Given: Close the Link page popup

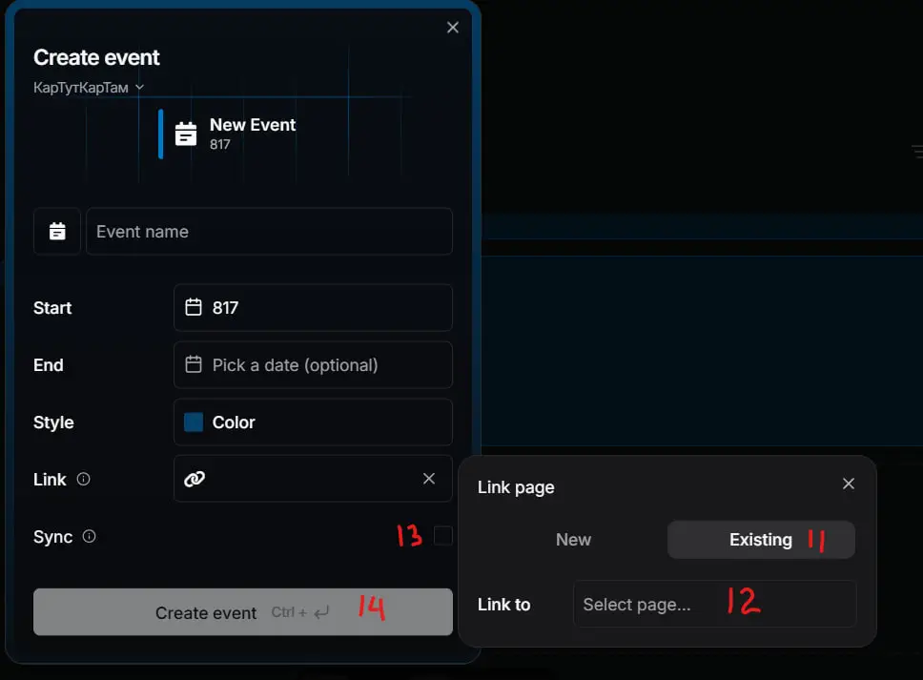Looking at the screenshot, I should [x=849, y=484].
